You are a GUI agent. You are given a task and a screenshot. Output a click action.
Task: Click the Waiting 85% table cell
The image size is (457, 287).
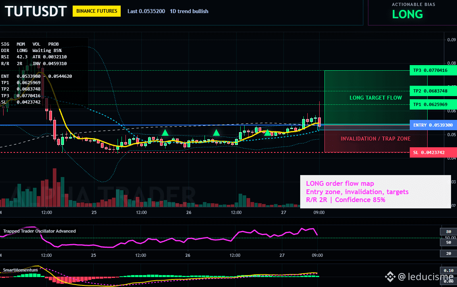[x=47, y=50]
